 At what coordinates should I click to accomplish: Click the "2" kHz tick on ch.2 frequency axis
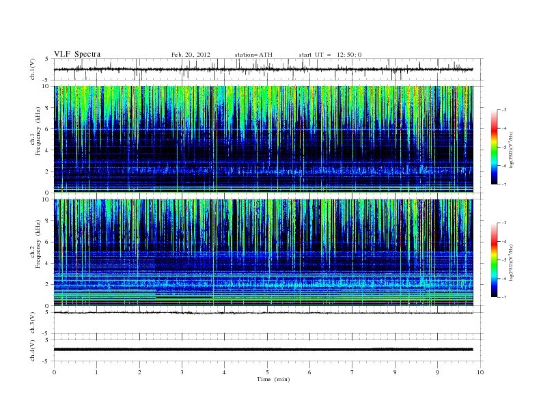[47, 285]
